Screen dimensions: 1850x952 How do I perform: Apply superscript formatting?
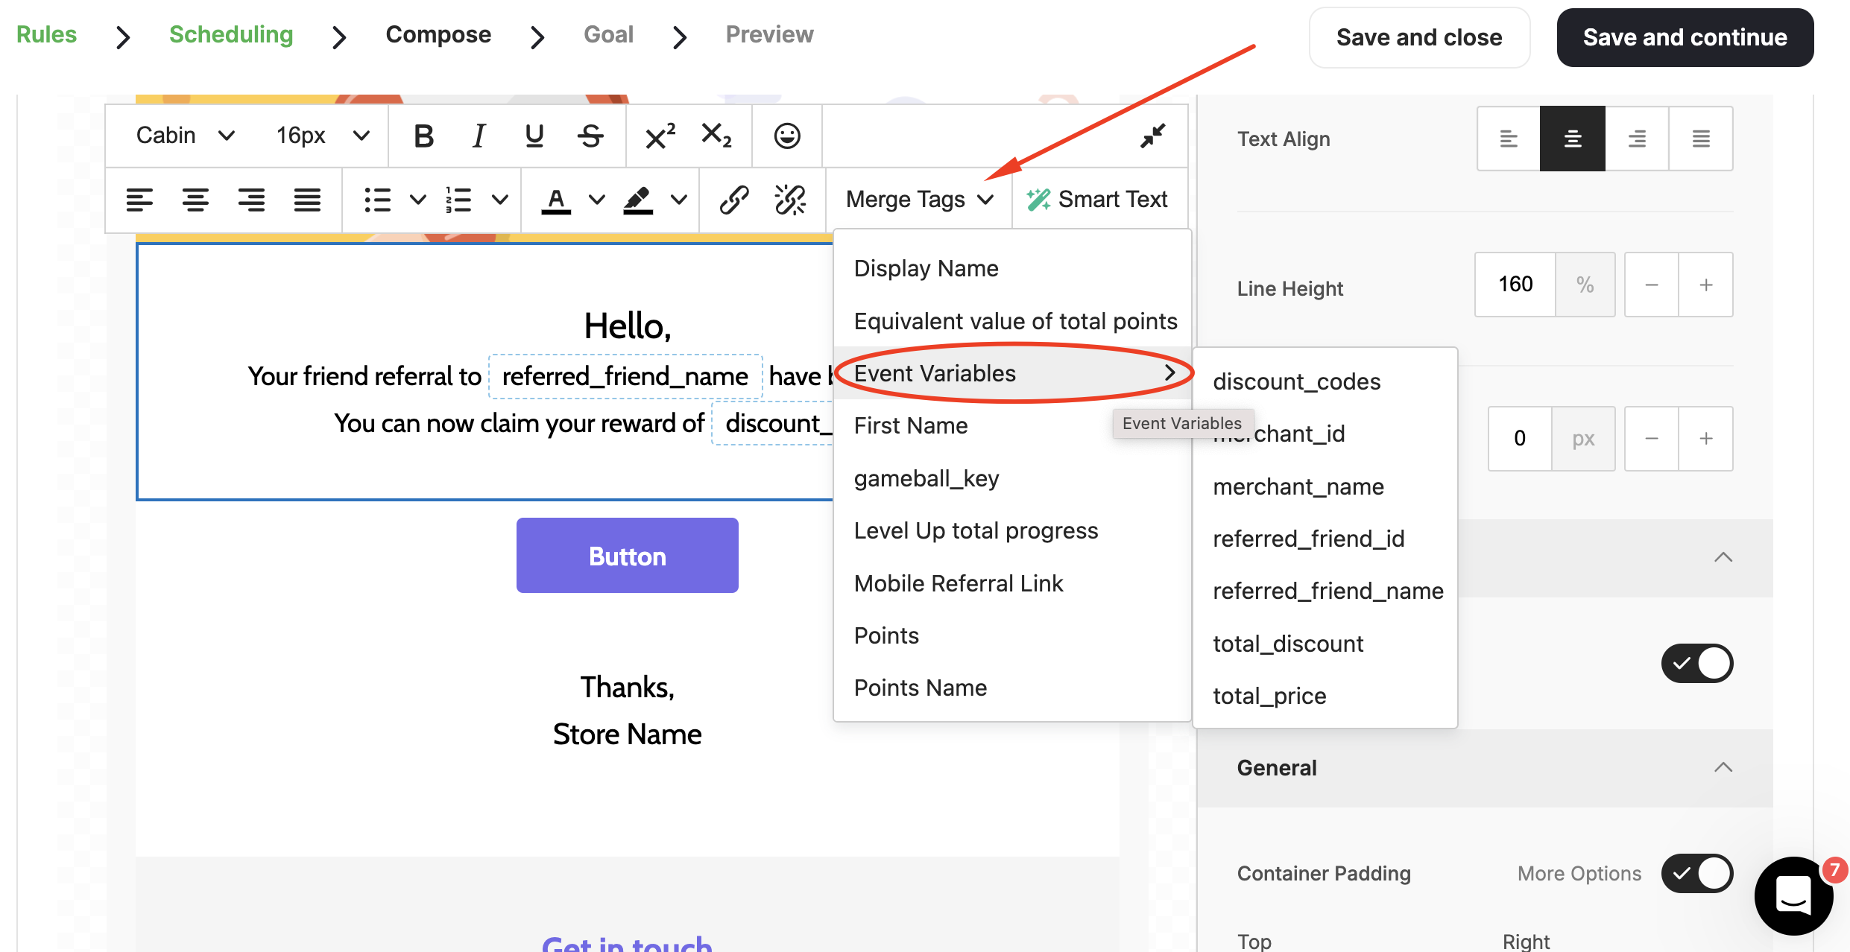(659, 136)
